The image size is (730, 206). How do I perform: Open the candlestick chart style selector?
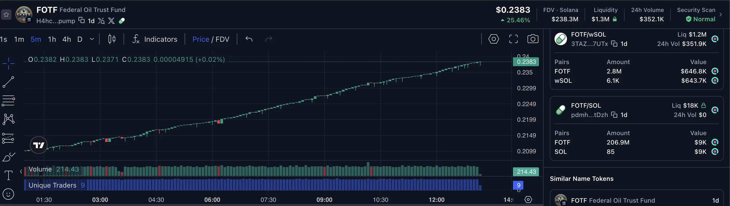(x=112, y=39)
